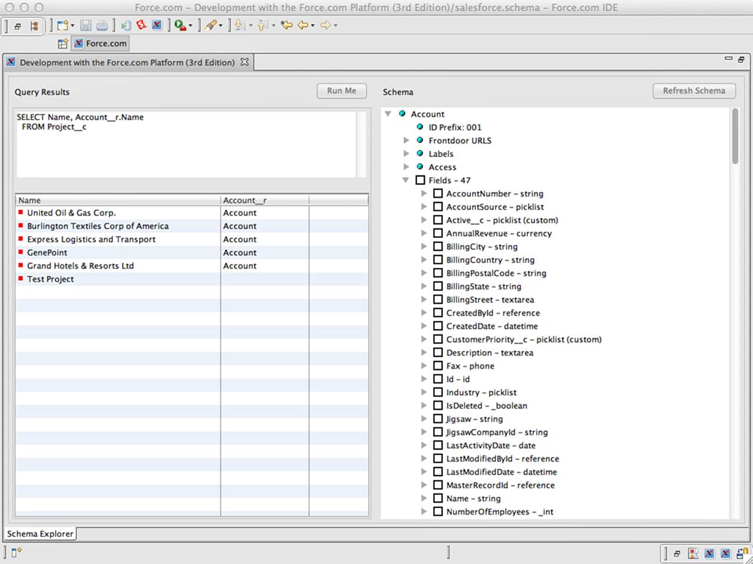Viewport: 753px width, 564px height.
Task: Click the restore icon in the bottom-right tray
Action: click(x=677, y=553)
